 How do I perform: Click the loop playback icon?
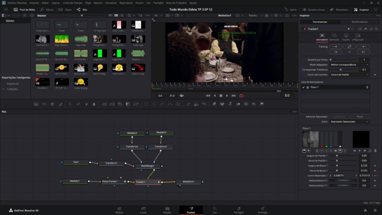coord(241,96)
